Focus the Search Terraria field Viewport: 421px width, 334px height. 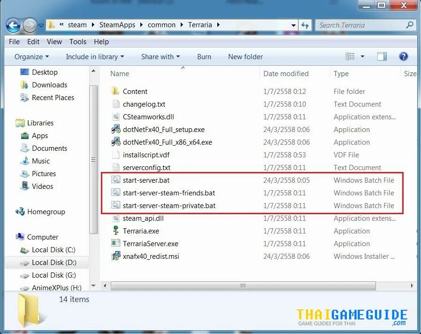click(x=366, y=25)
